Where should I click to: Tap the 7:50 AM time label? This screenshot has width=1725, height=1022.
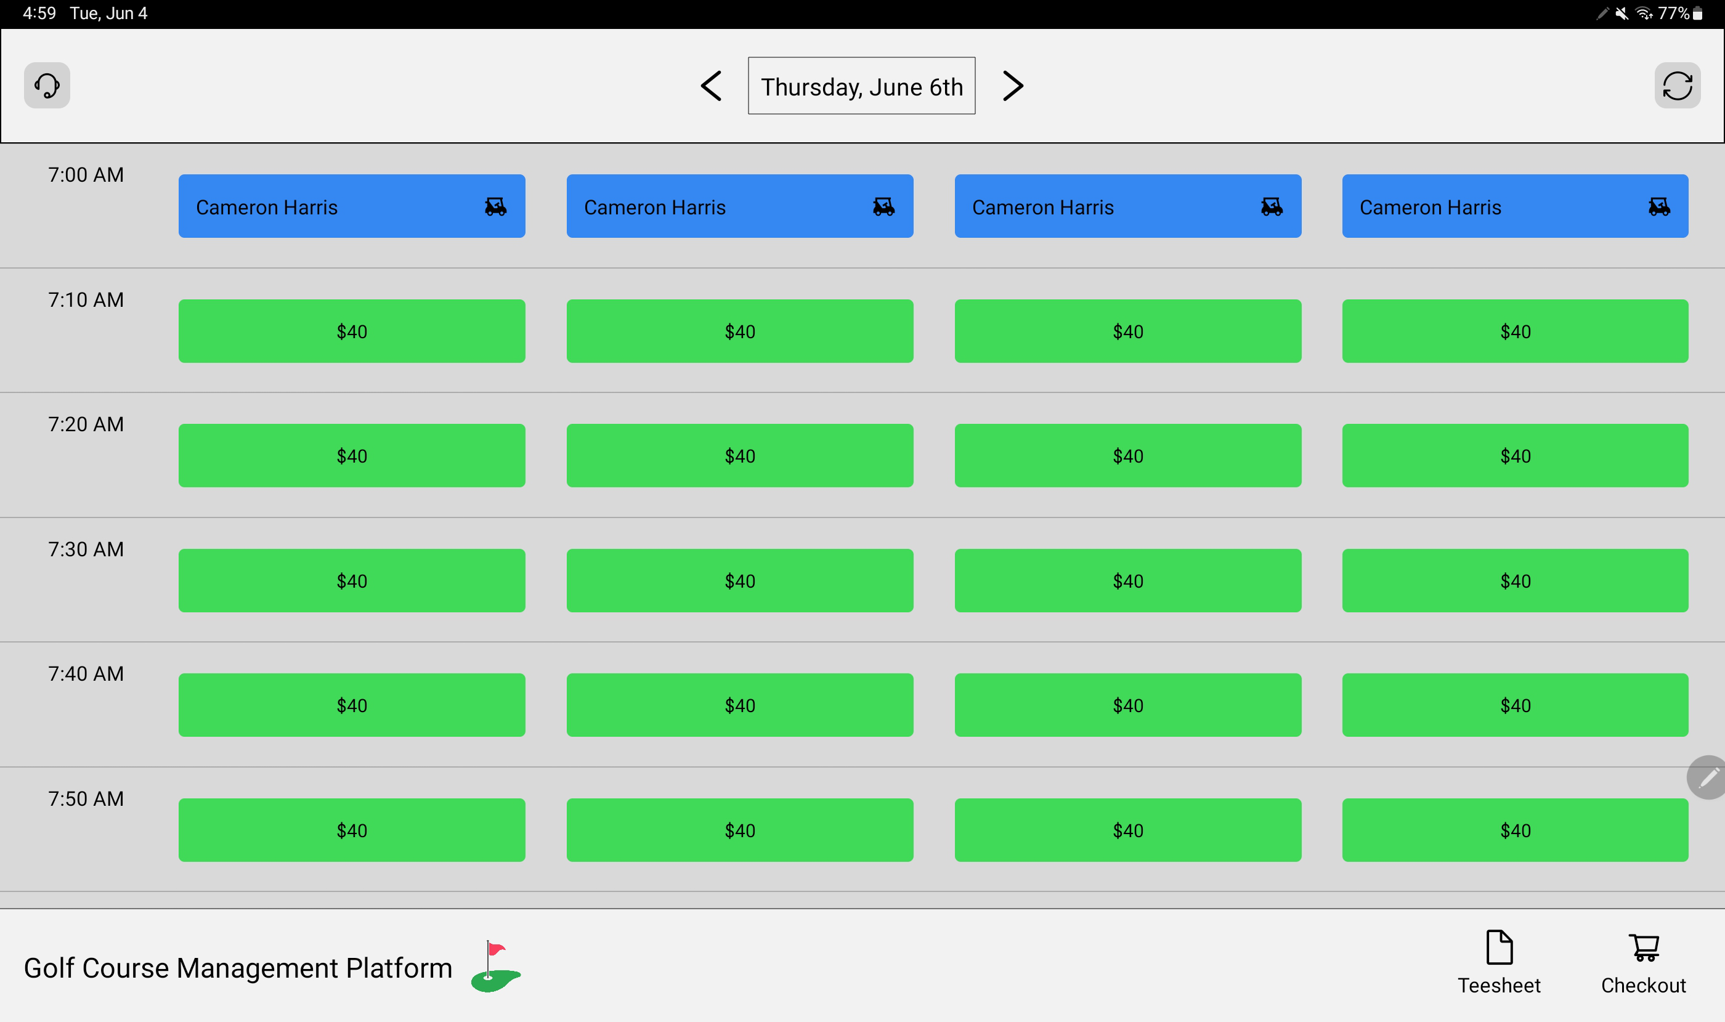pos(86,799)
